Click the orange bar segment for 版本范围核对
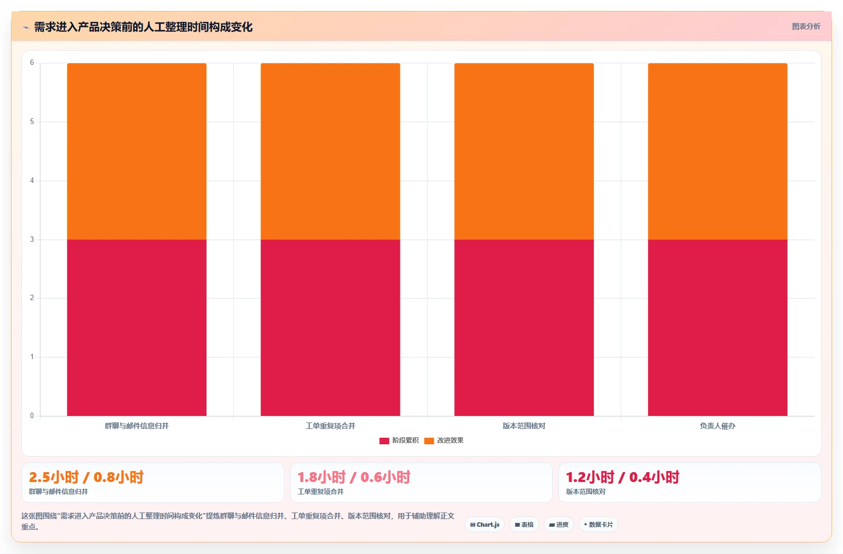The image size is (843, 554). 524,151
